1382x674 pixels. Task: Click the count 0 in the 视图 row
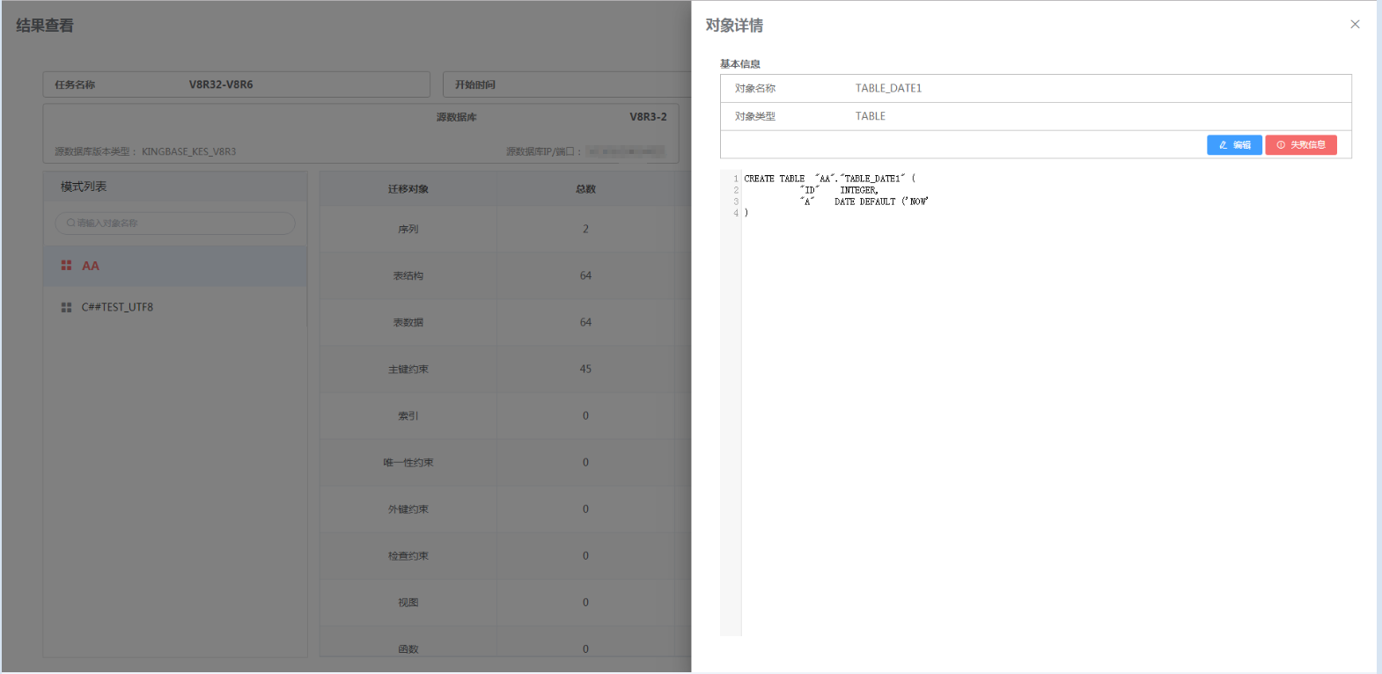pos(585,602)
